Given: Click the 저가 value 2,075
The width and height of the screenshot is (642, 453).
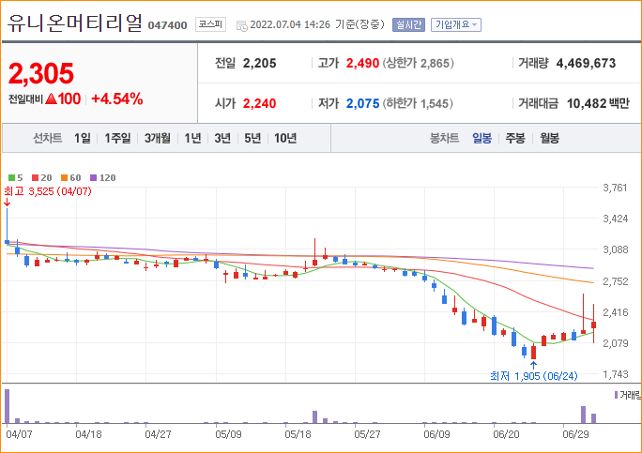Looking at the screenshot, I should point(362,103).
